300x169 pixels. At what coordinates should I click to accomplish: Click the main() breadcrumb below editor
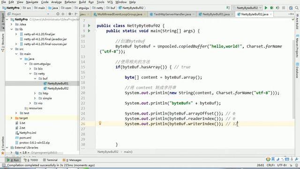(128, 152)
